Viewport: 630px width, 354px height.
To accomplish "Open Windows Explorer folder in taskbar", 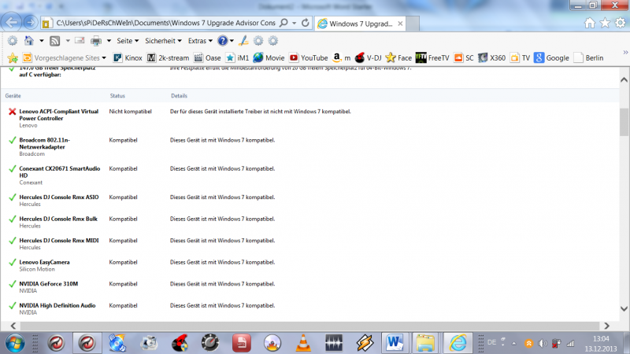I will point(425,343).
